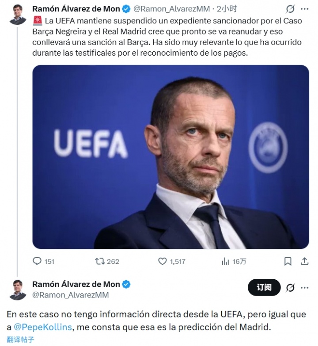
Task: Click Grok icon next to 订阅 button
Action: [x=290, y=288]
